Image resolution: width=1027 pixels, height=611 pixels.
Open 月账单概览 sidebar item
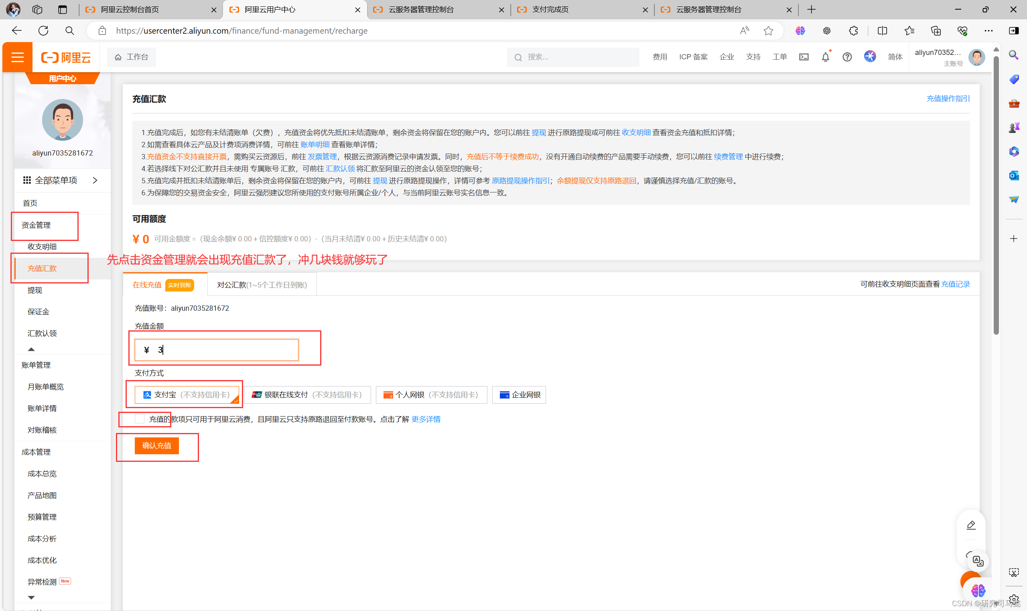(x=46, y=386)
